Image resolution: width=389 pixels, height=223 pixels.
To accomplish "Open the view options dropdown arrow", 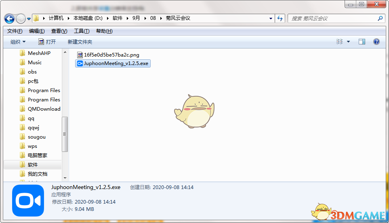I will [348, 42].
